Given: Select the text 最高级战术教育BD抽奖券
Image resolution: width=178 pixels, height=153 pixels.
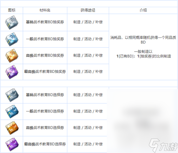Looking at the screenshot, I should coord(45,71).
